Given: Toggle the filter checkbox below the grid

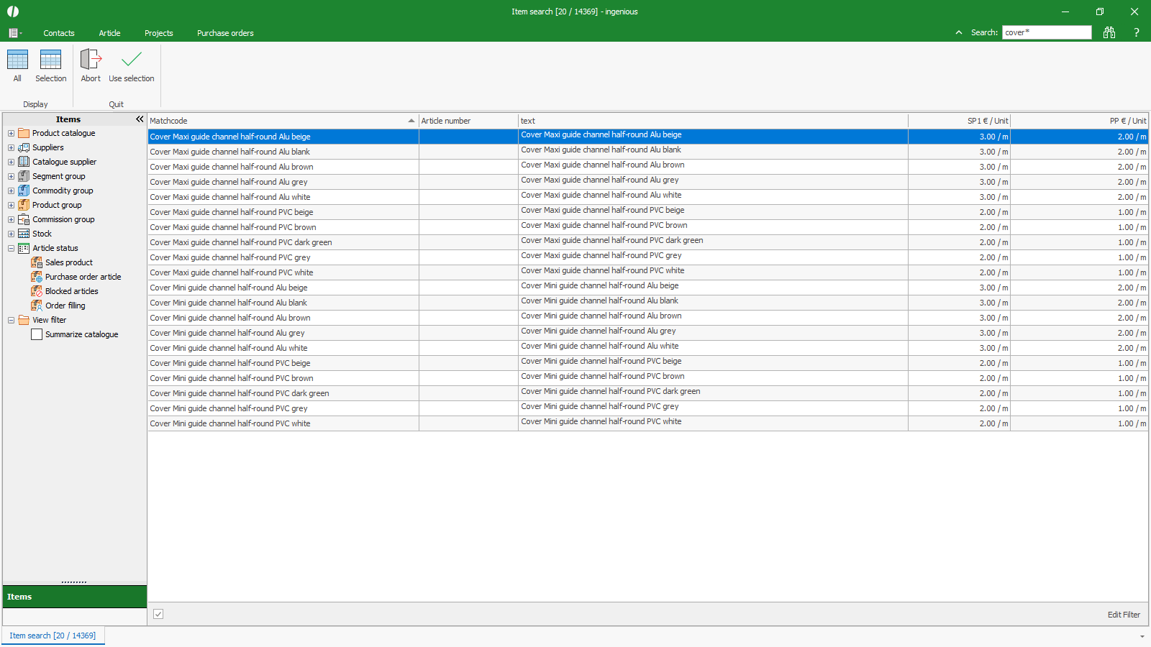Looking at the screenshot, I should point(158,614).
